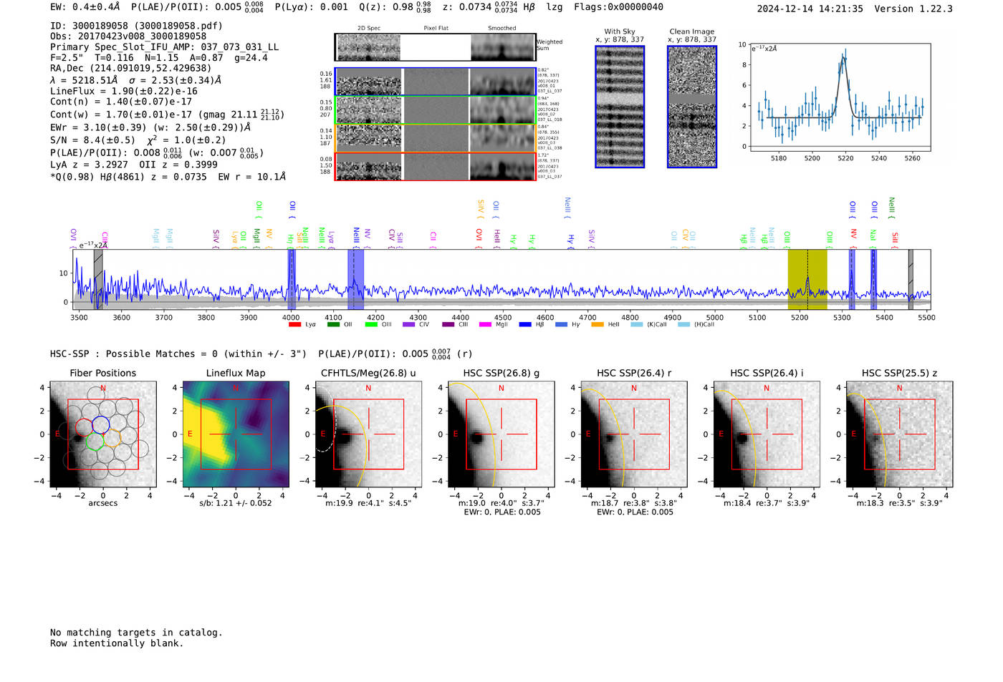This screenshot has width=1003, height=682.
Task: Click the blue highlighted band near 4150 Å
Action: 355,279
